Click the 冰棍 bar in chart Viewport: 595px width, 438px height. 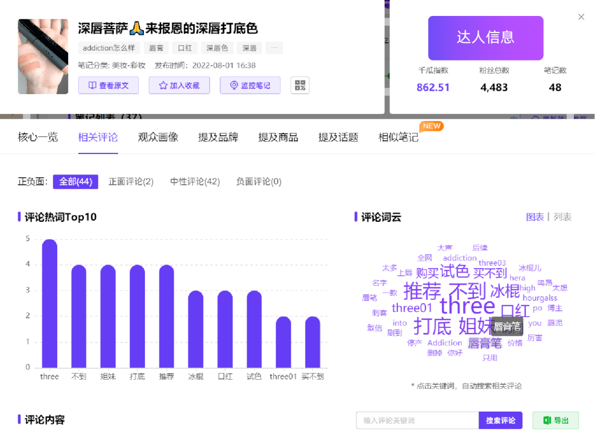pyautogui.click(x=196, y=329)
